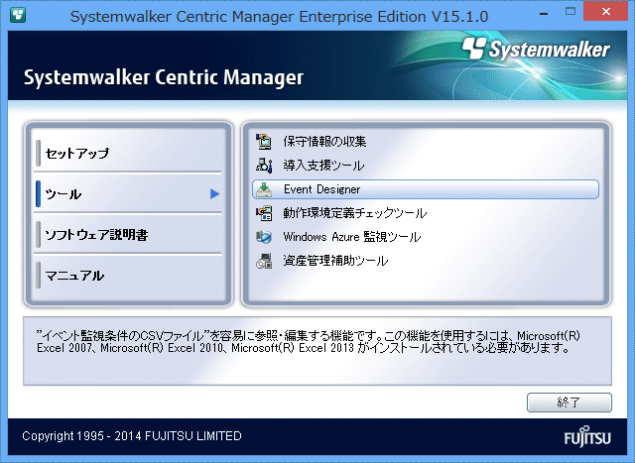Click the Systemwalker title bar app icon
Screen dimensions: 635x463
(x=18, y=16)
